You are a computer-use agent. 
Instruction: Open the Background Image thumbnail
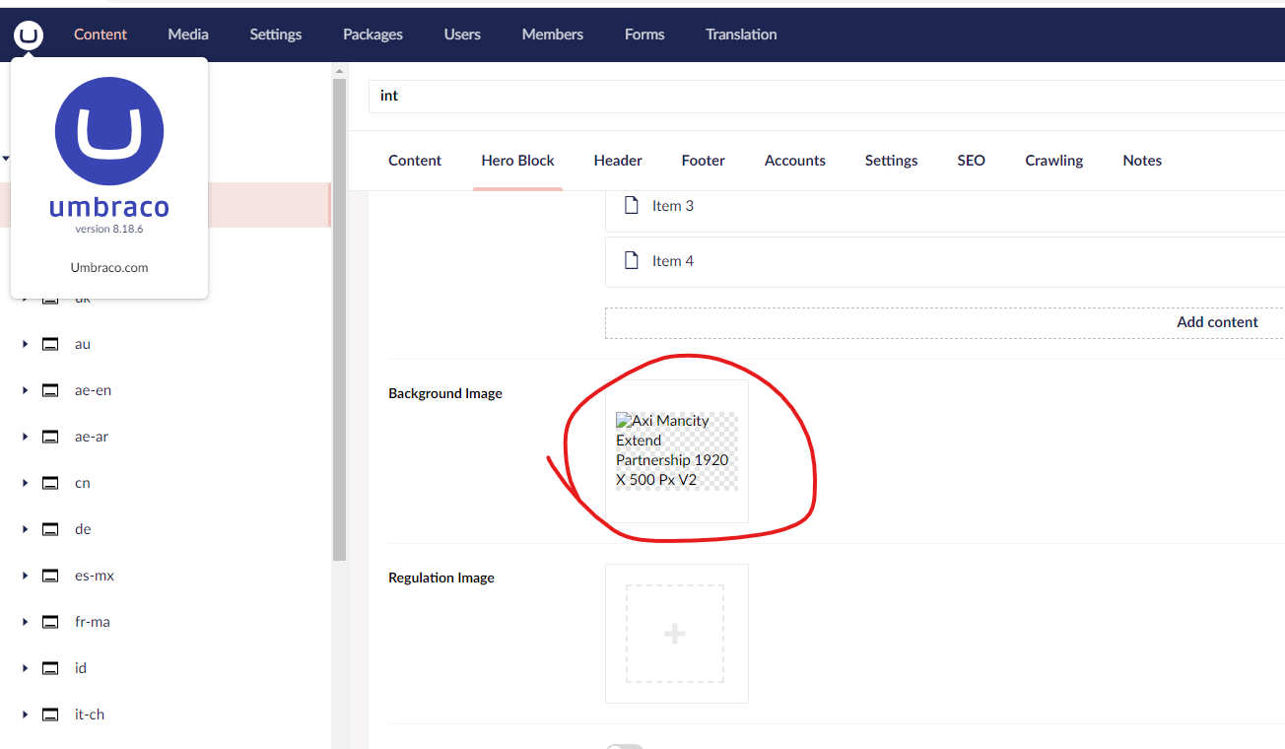(676, 449)
